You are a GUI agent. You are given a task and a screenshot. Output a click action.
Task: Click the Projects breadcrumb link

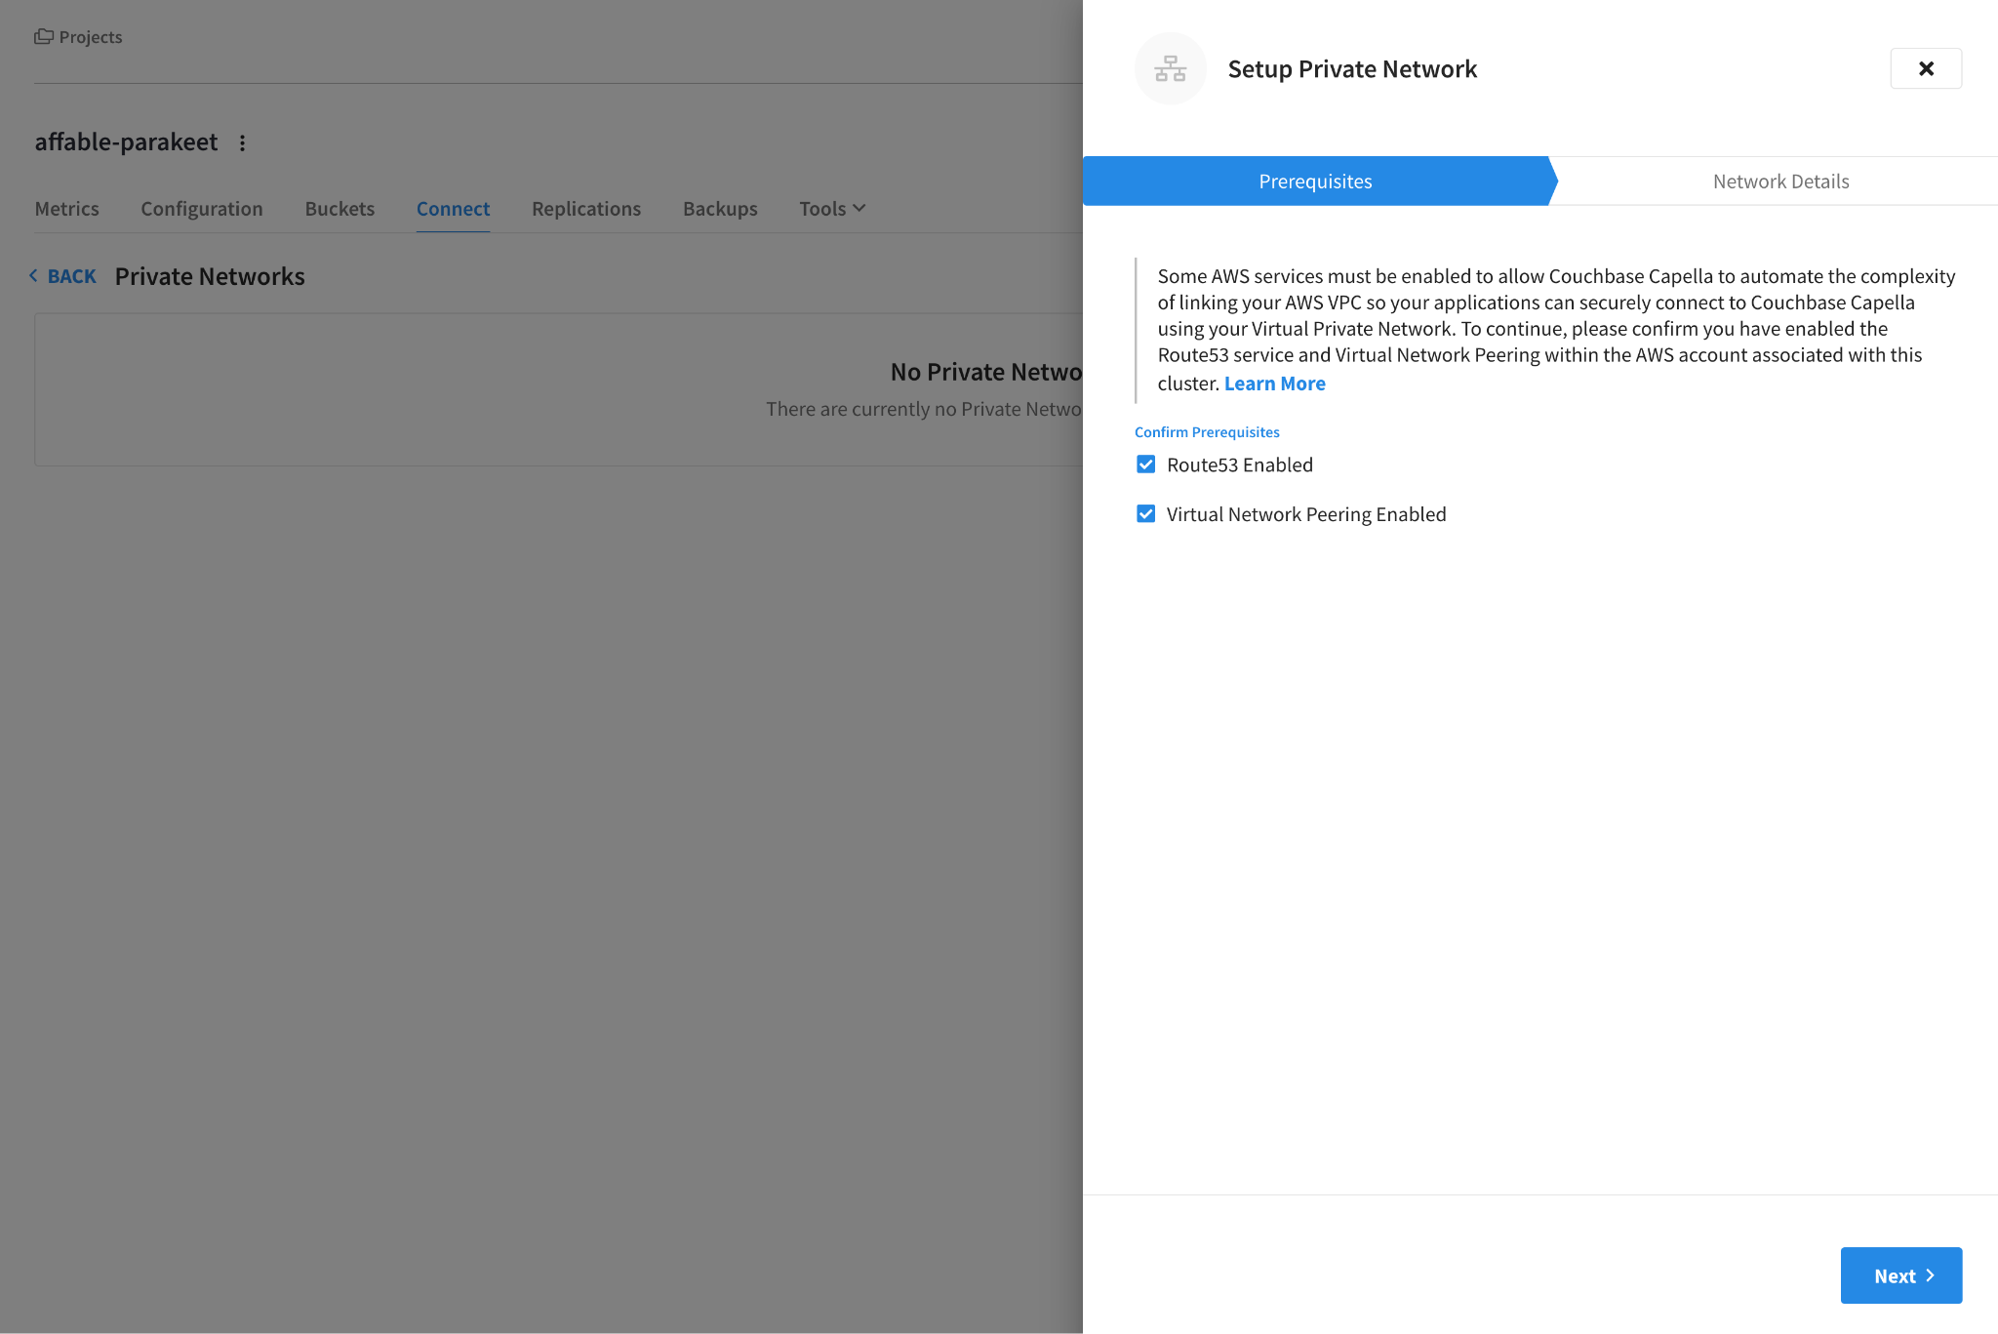coord(91,37)
